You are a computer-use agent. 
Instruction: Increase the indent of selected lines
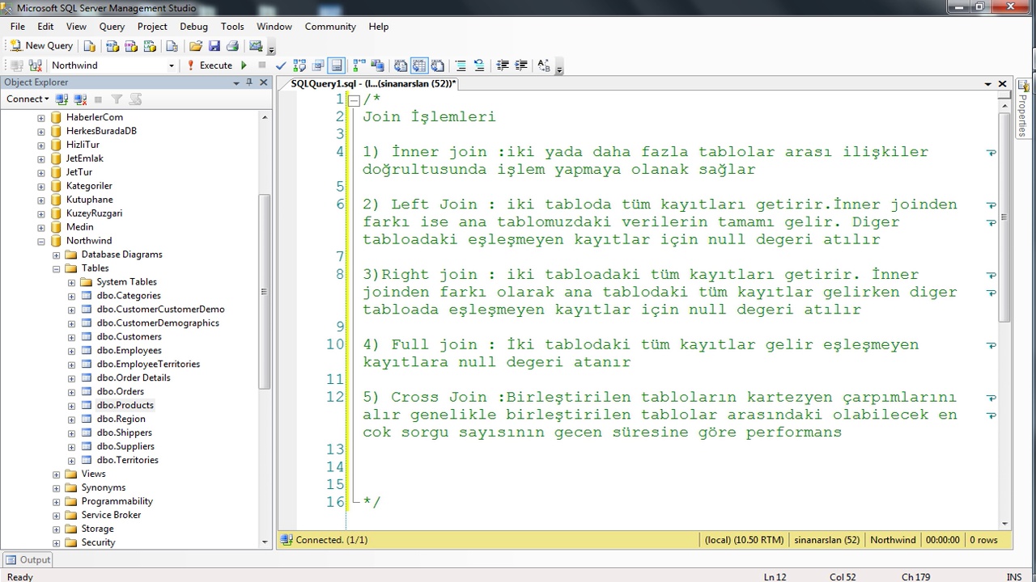pos(520,65)
